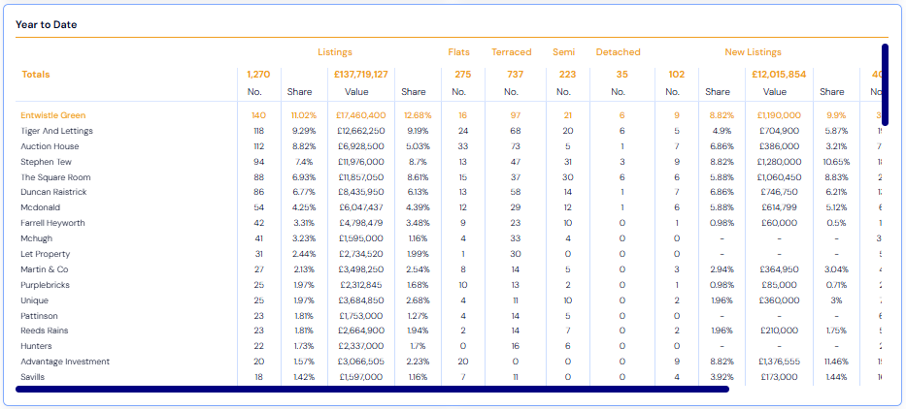The height and width of the screenshot is (409, 906).
Task: Select Savills agent name
Action: [x=32, y=377]
